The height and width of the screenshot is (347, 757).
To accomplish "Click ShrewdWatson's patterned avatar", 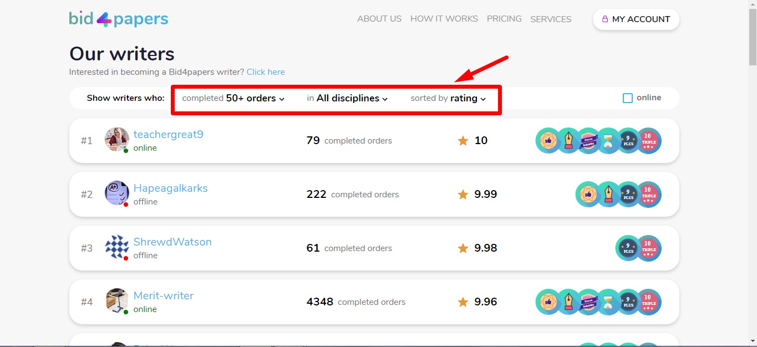I will click(117, 247).
